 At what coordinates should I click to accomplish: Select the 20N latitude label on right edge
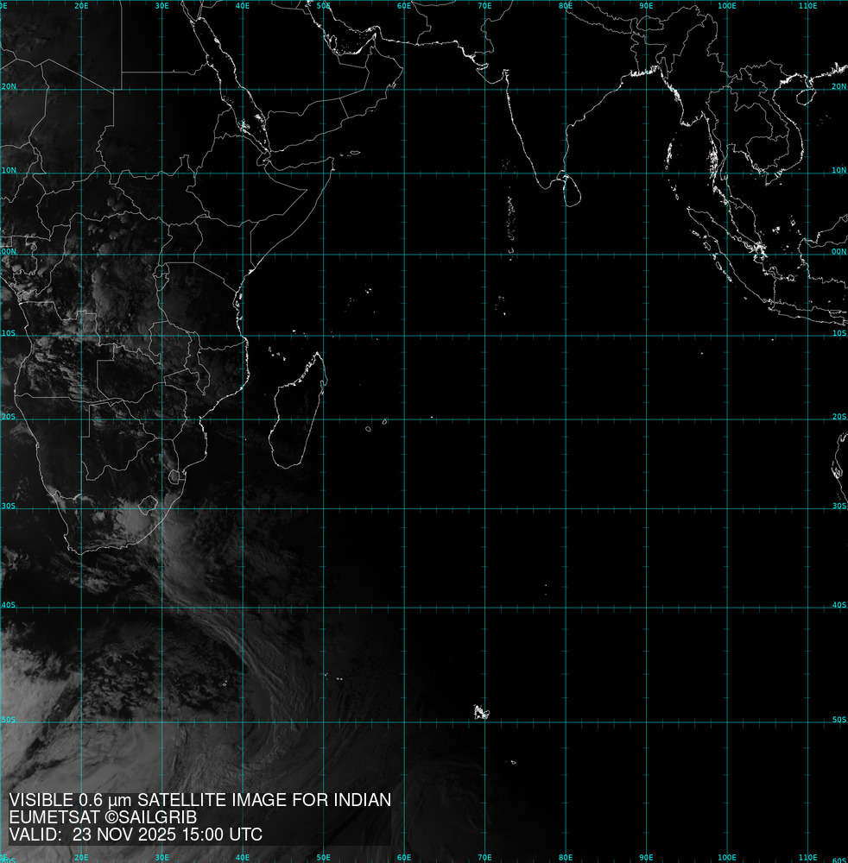(839, 87)
